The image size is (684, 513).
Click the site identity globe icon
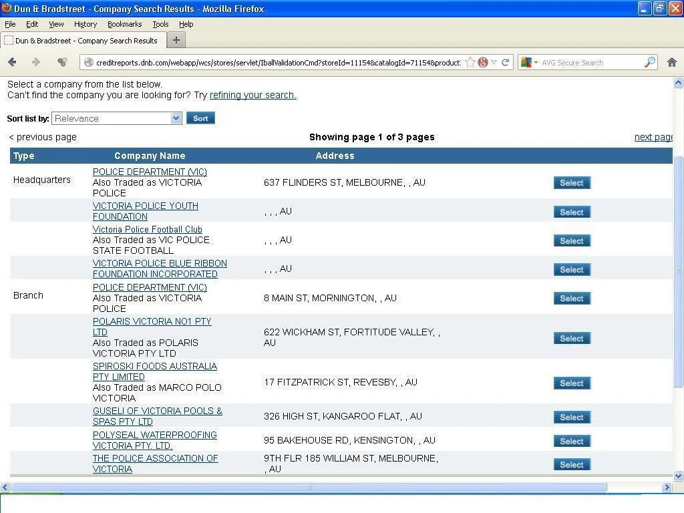coord(89,62)
